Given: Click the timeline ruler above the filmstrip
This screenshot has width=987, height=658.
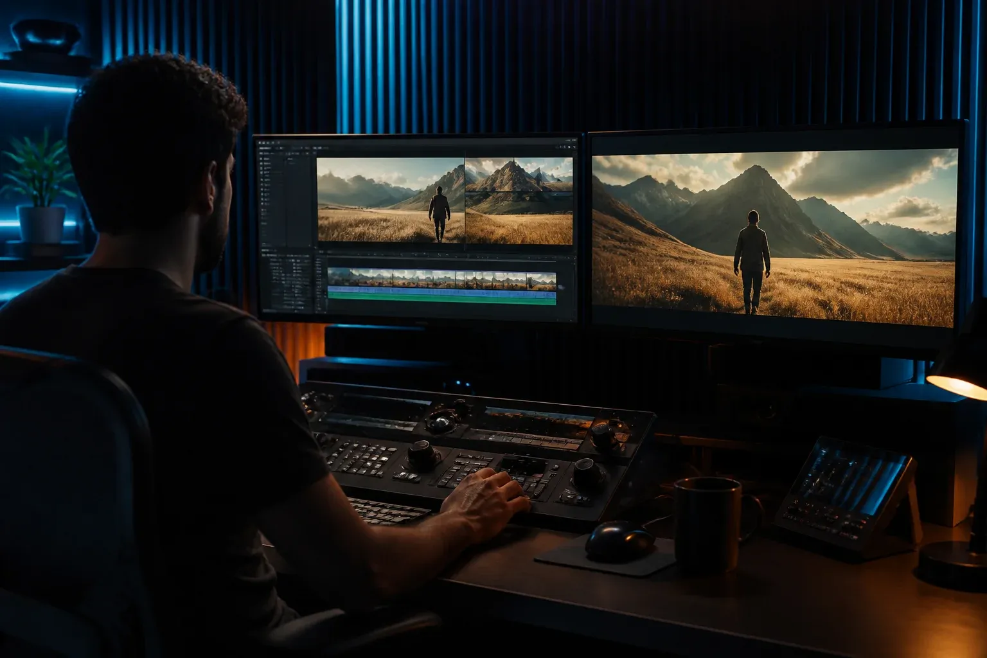Looking at the screenshot, I should point(442,258).
